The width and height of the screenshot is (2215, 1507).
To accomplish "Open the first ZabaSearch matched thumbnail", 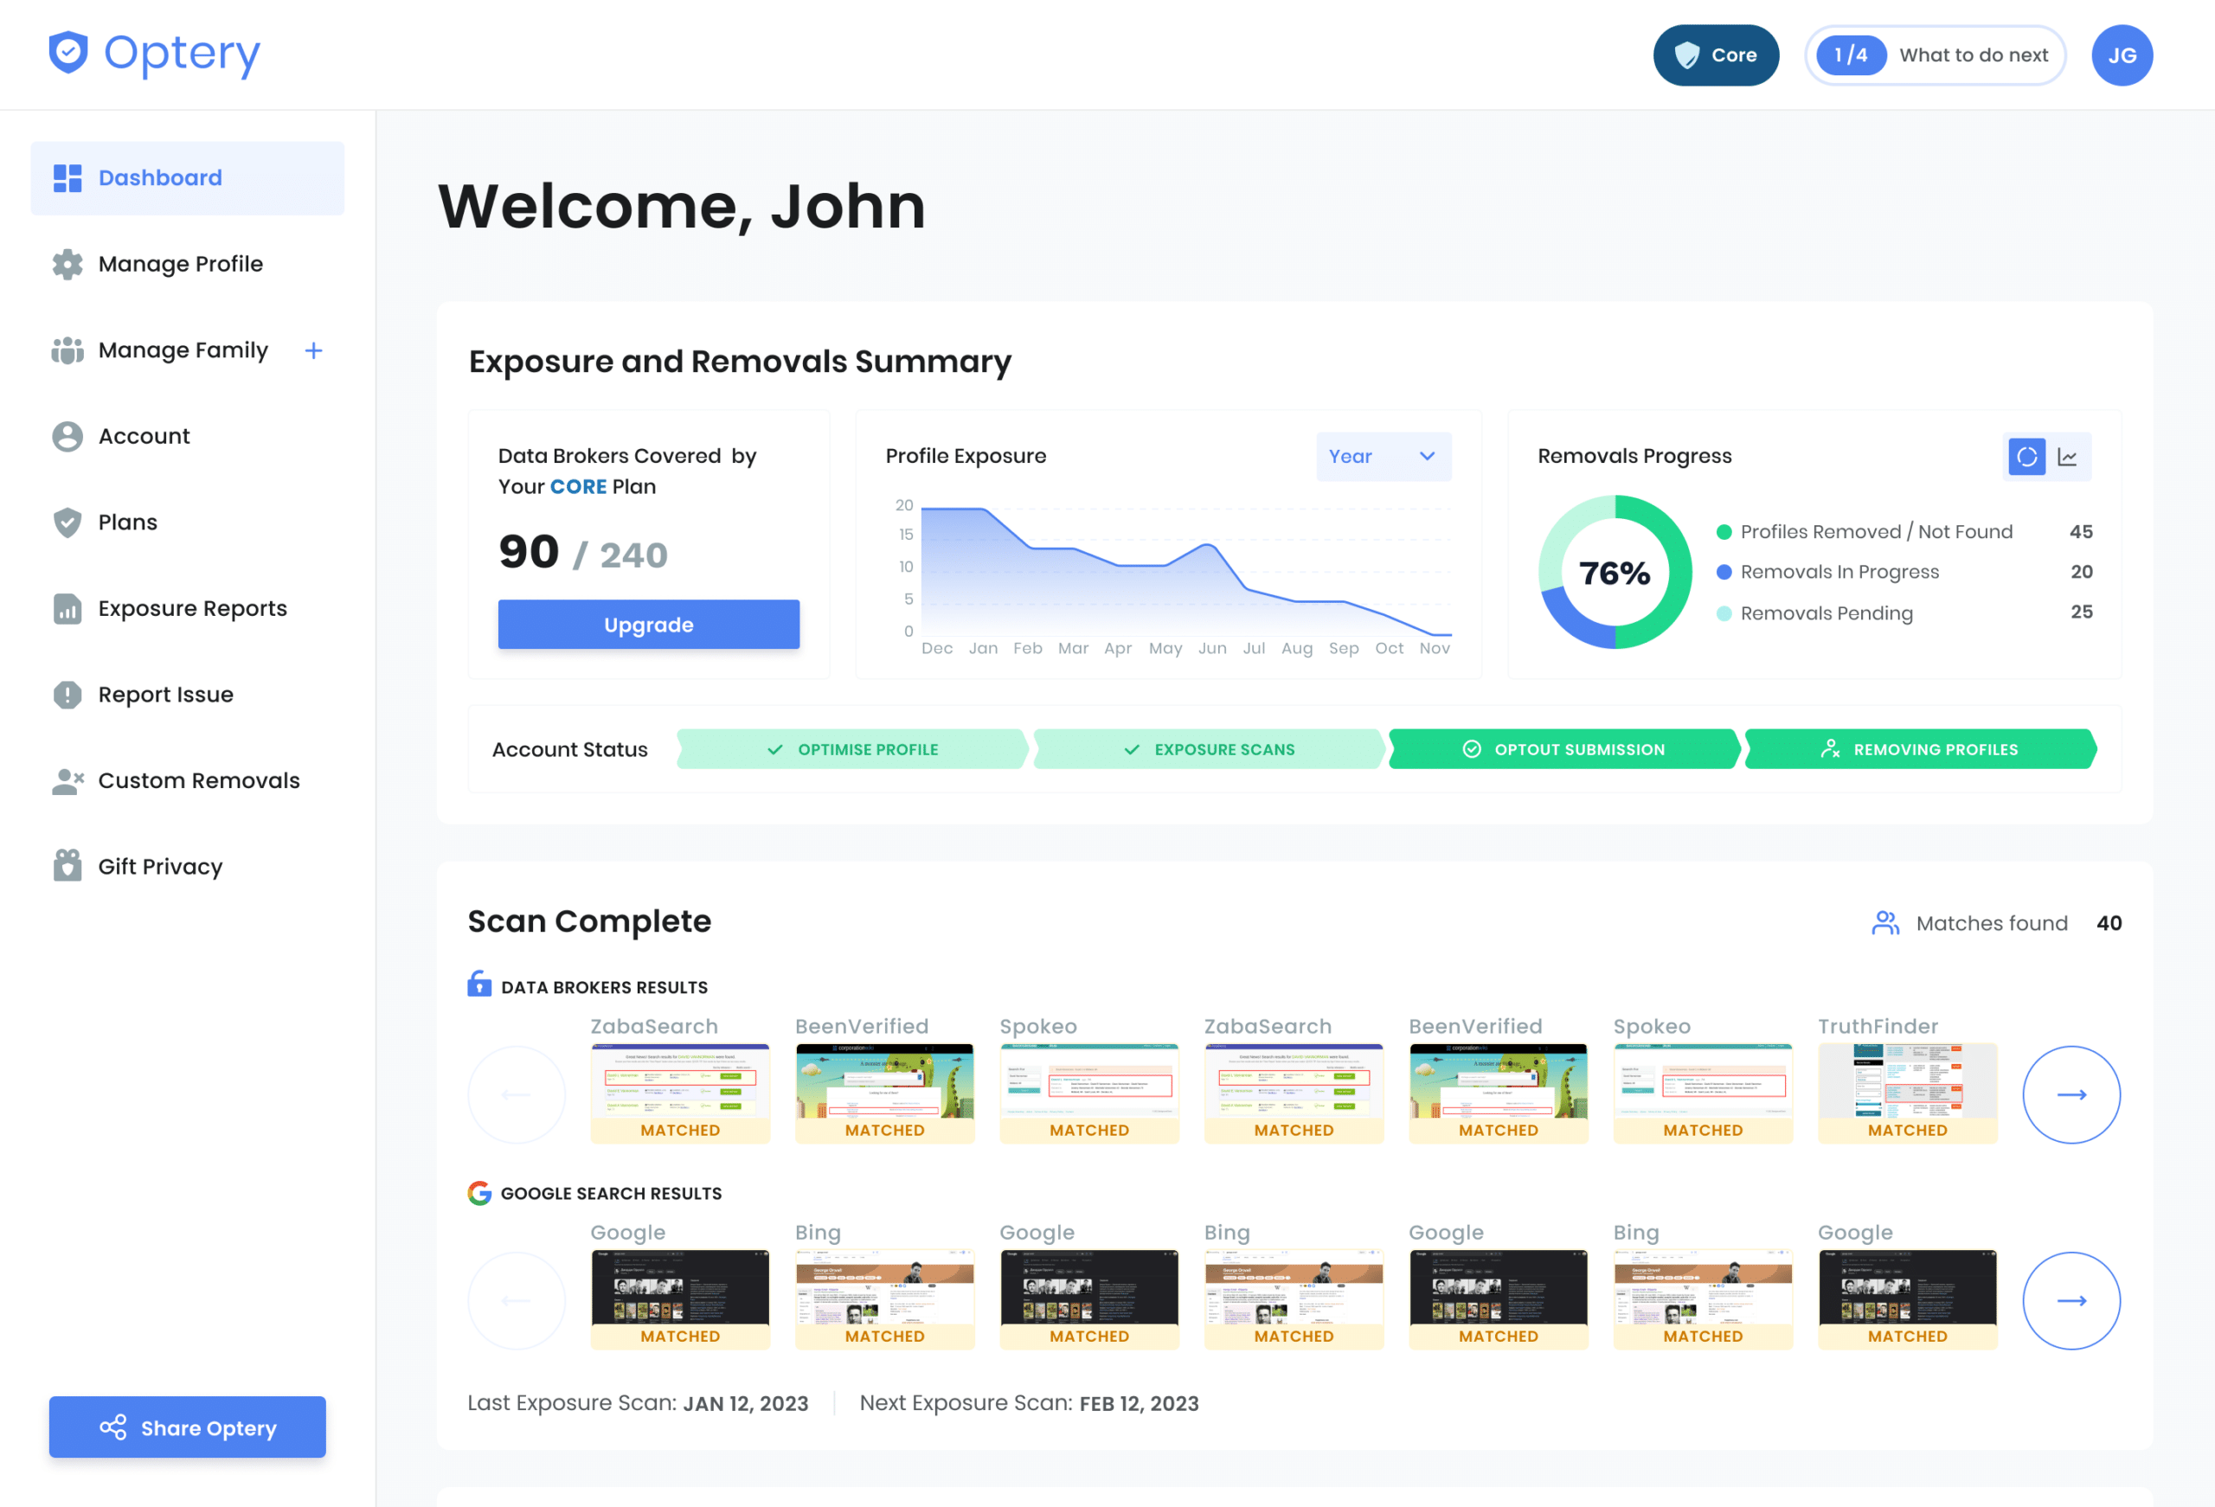I will pos(679,1093).
